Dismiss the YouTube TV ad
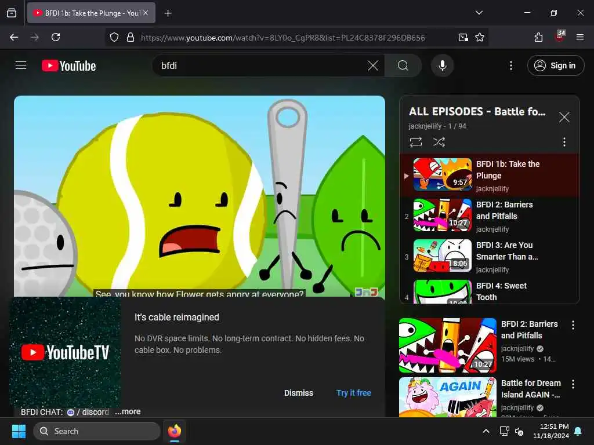This screenshot has width=594, height=445. click(299, 393)
